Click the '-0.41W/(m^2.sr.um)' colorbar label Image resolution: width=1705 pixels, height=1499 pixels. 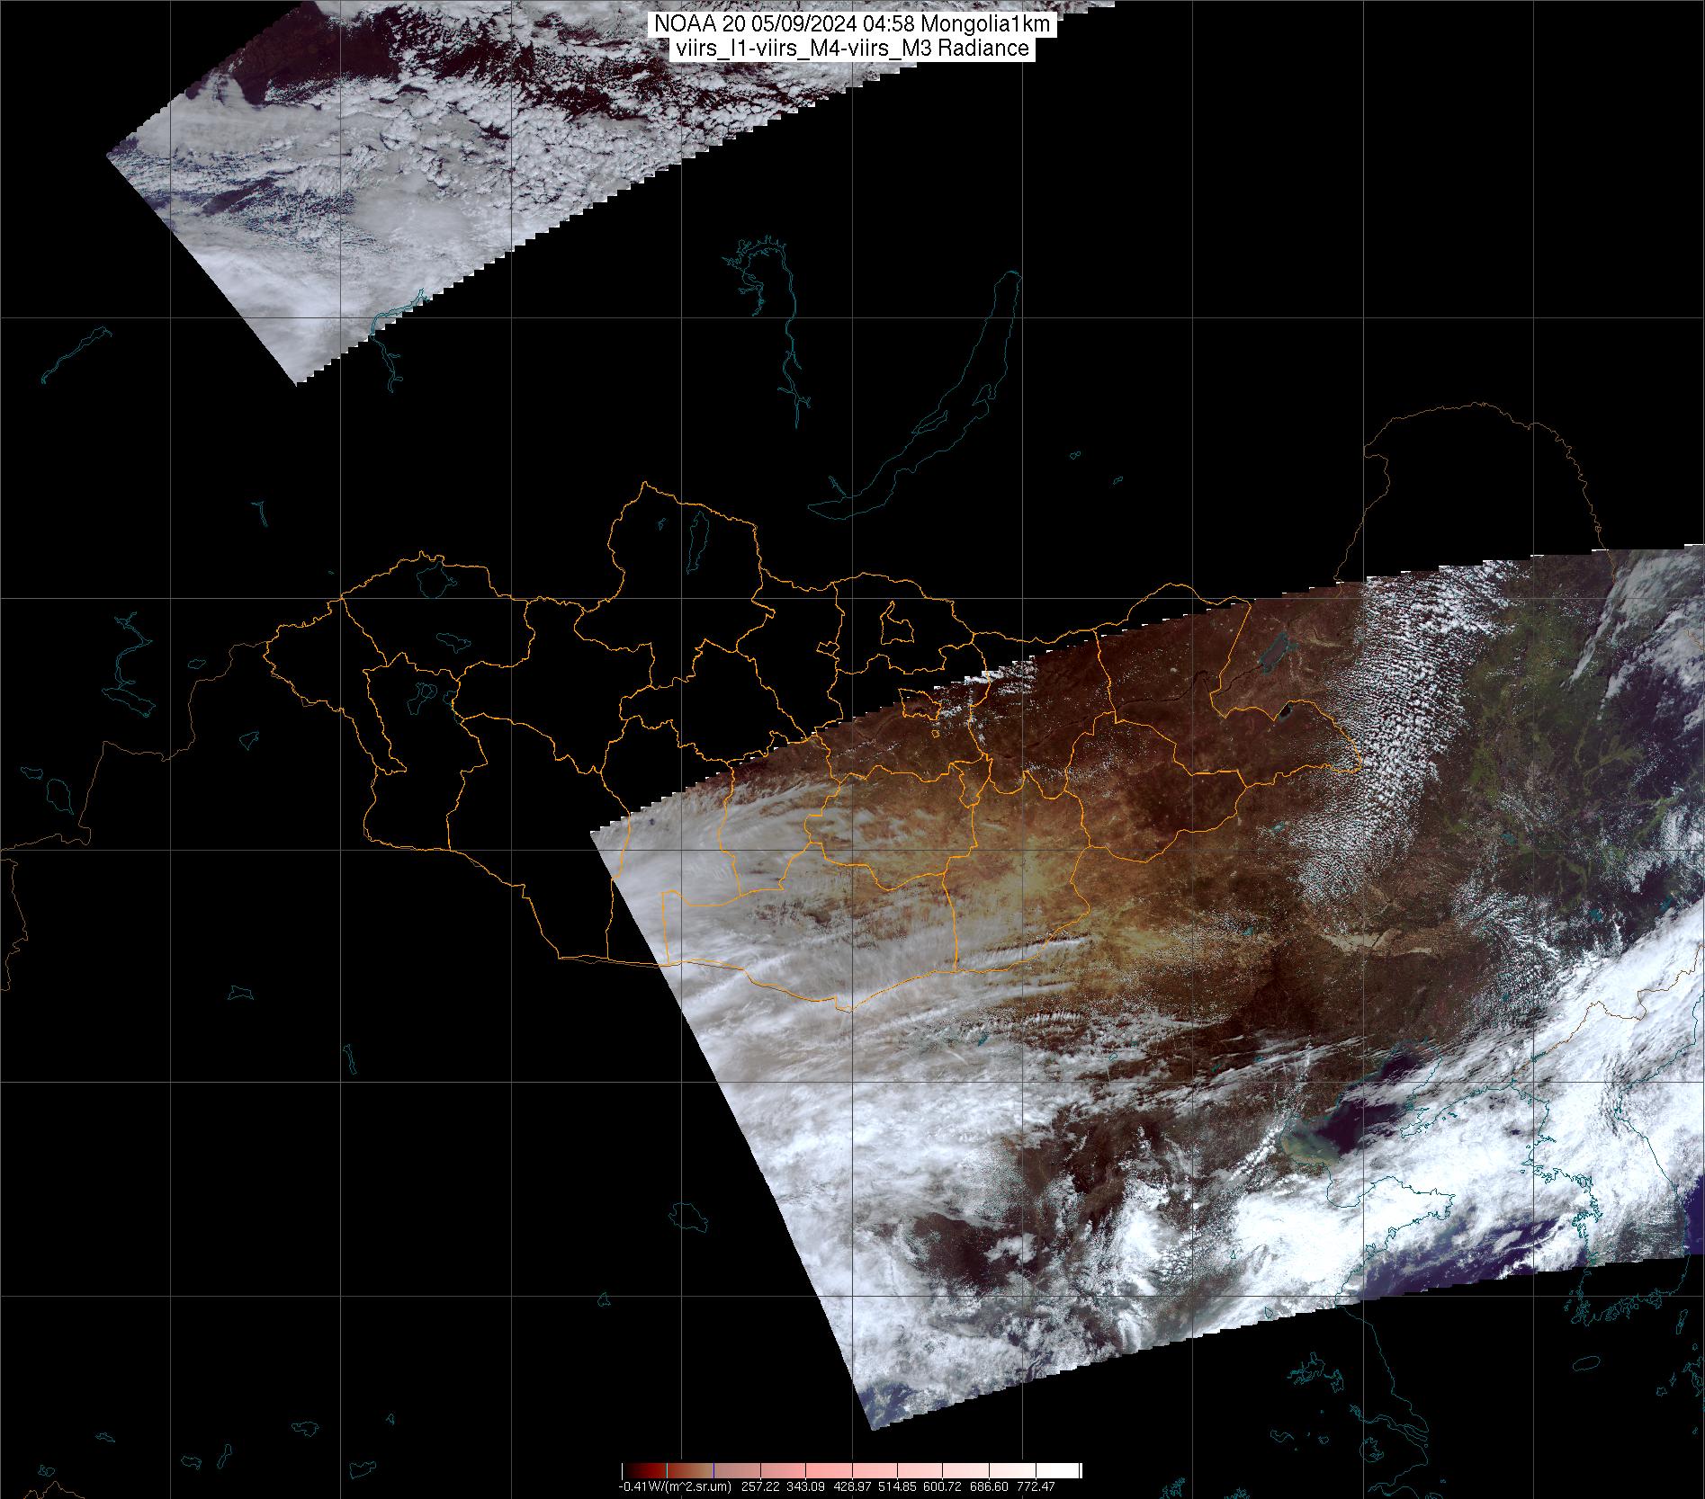pos(675,1486)
